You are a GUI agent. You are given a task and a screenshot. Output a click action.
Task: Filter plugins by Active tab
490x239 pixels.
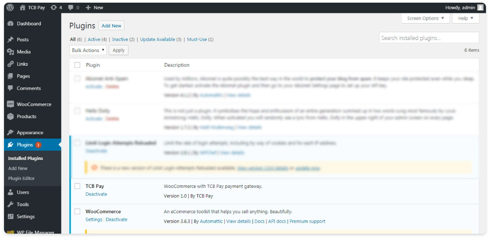tap(94, 39)
